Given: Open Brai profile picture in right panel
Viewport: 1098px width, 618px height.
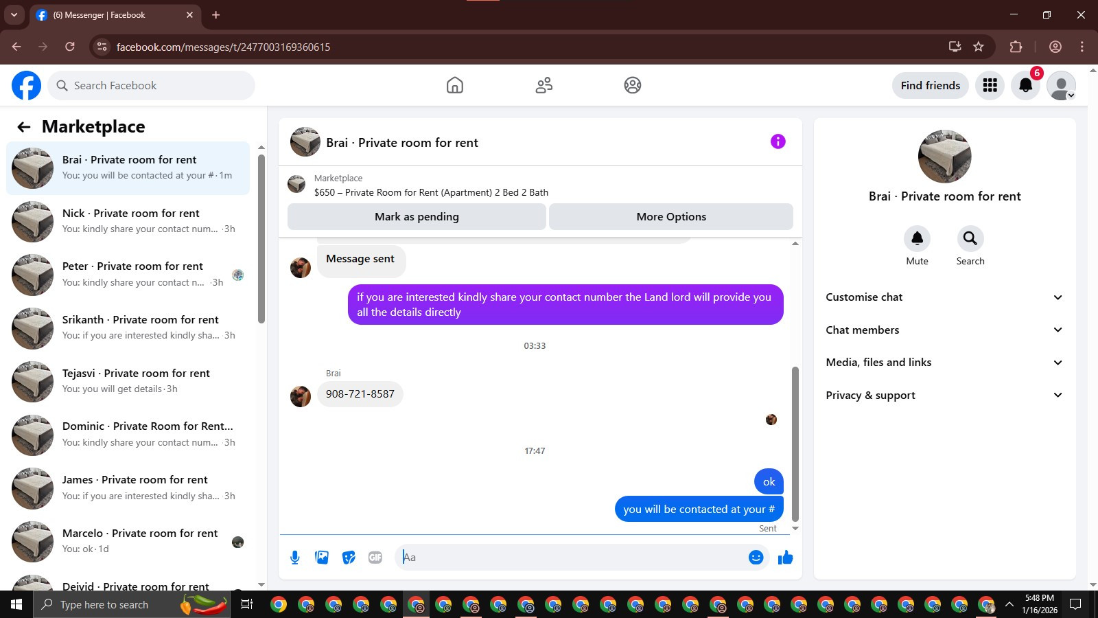Looking at the screenshot, I should point(944,157).
